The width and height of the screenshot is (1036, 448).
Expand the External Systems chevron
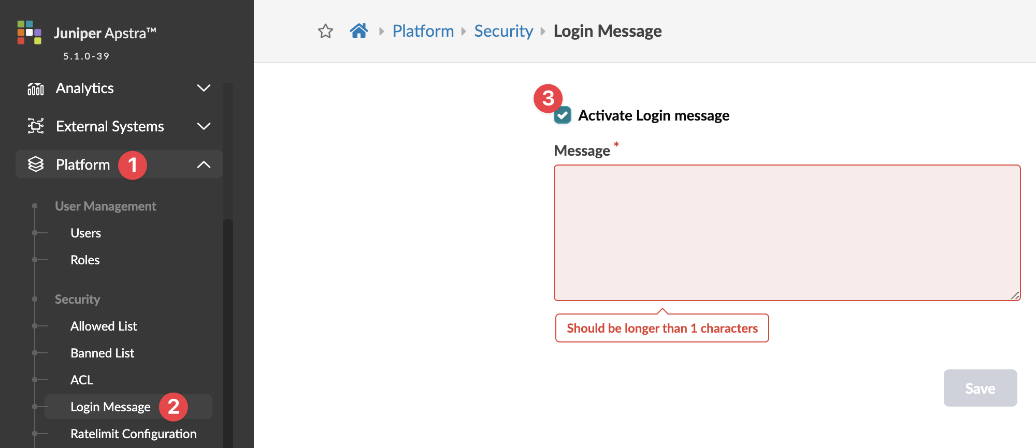pyautogui.click(x=204, y=126)
